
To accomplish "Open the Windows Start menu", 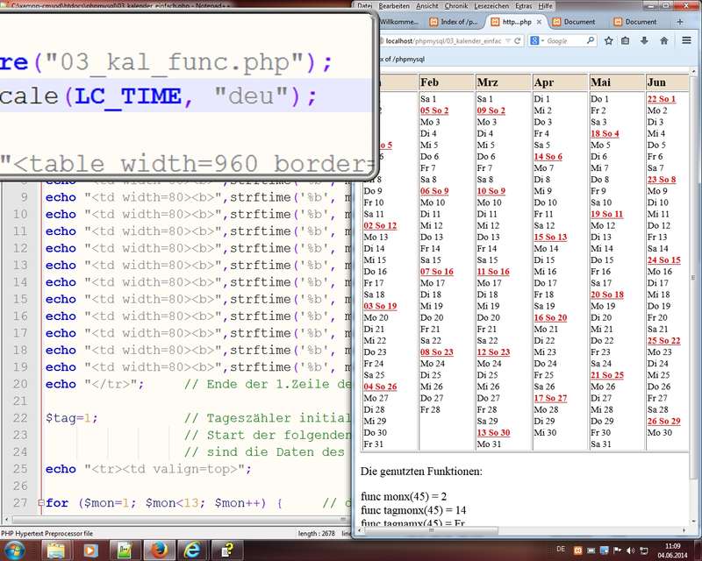I will point(16,550).
